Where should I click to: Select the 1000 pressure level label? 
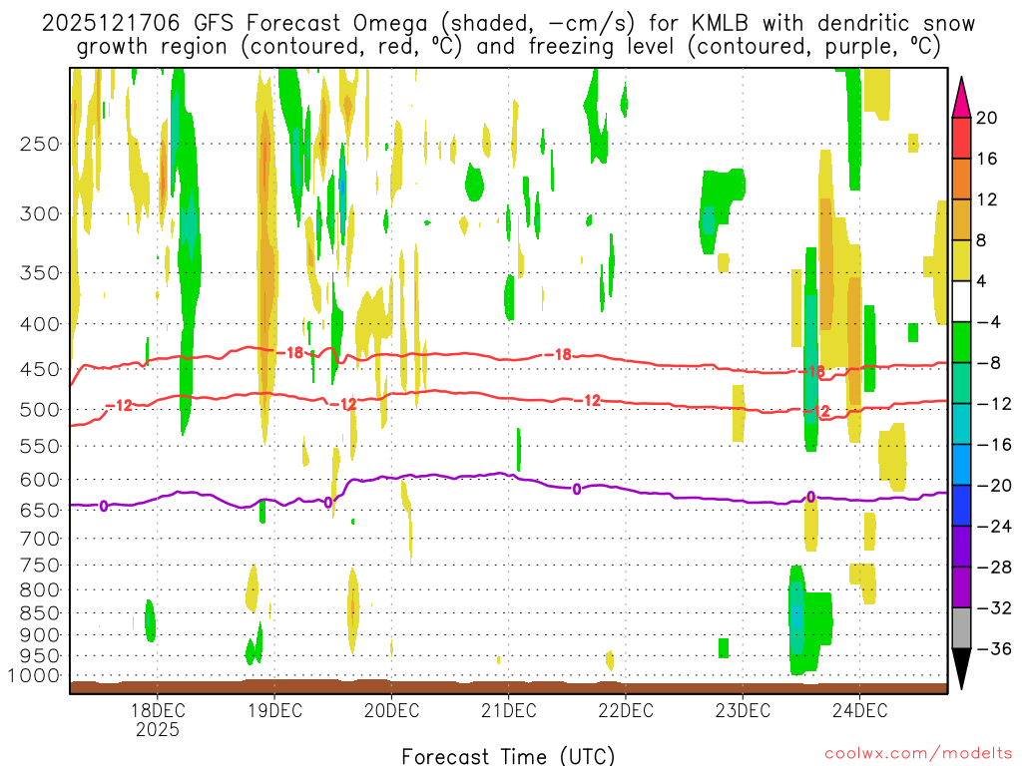tap(36, 675)
